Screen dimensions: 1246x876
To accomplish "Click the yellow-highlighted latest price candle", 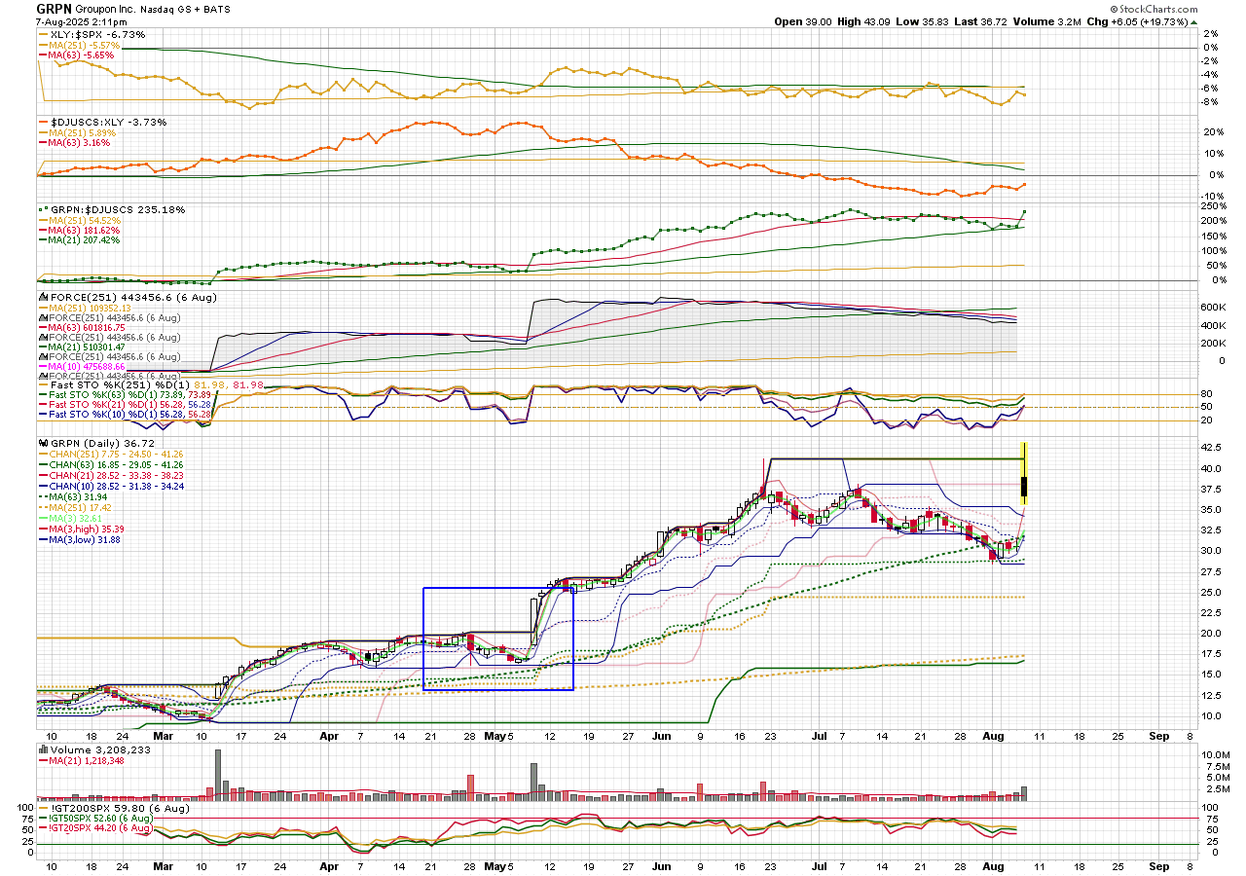I will click(x=1024, y=473).
